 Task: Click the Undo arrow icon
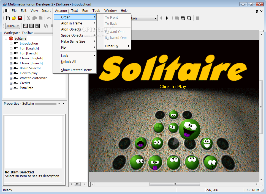(49, 18)
